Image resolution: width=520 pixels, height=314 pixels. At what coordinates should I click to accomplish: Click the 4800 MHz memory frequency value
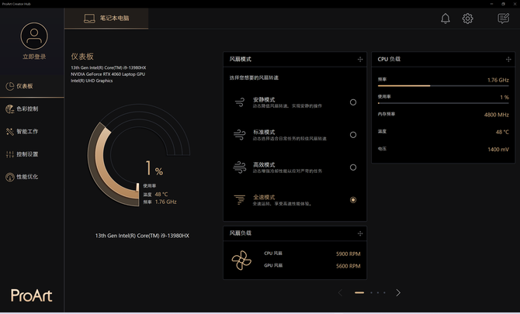point(497,115)
